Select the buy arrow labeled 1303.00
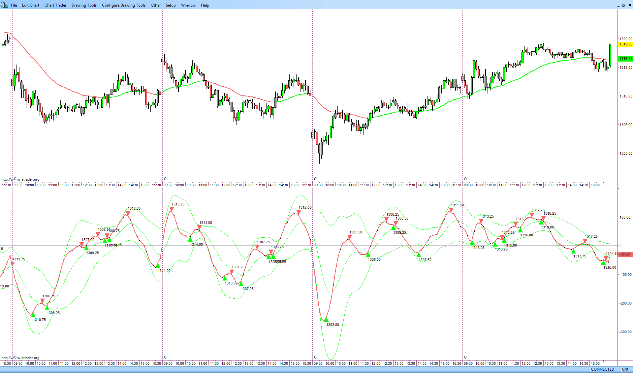 (327, 320)
